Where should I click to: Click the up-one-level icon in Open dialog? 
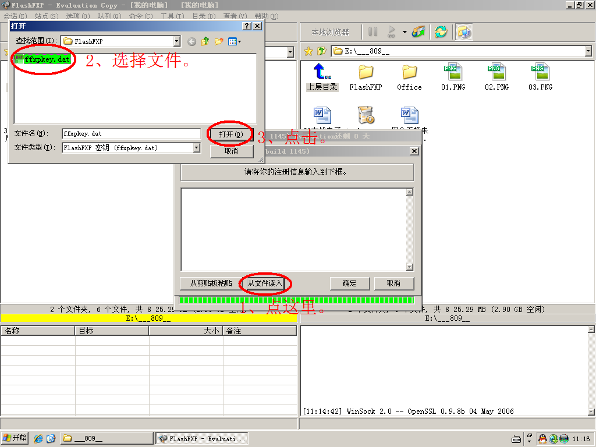coord(205,41)
